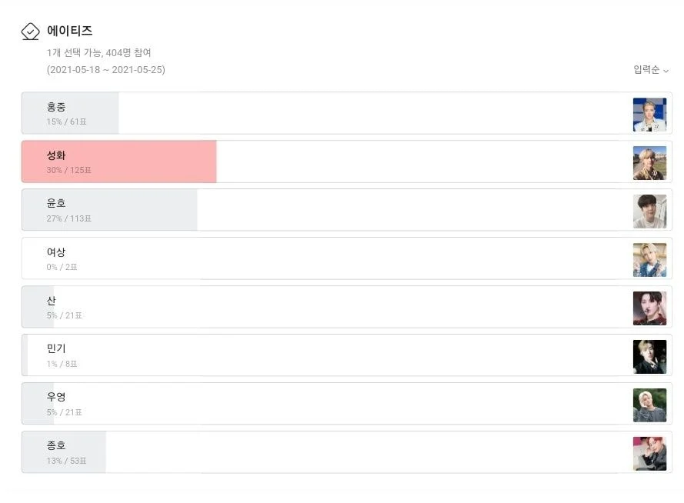684x503 pixels.
Task: View 윤호's thumbnail photo
Action: [649, 212]
